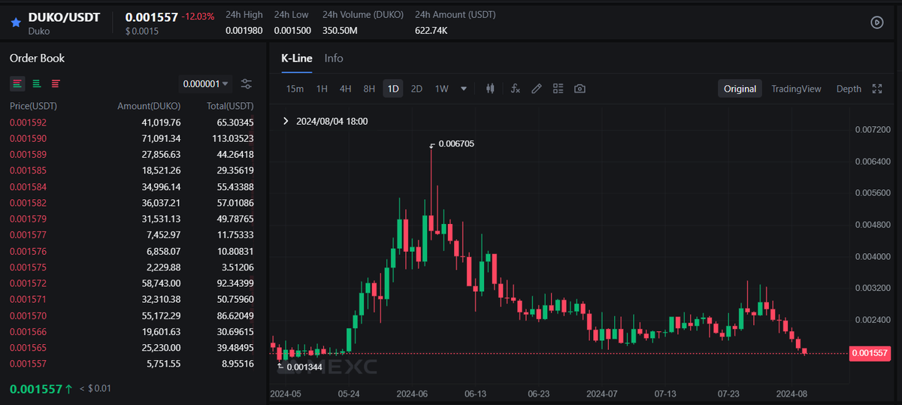Open the video play icon in the header

(876, 23)
